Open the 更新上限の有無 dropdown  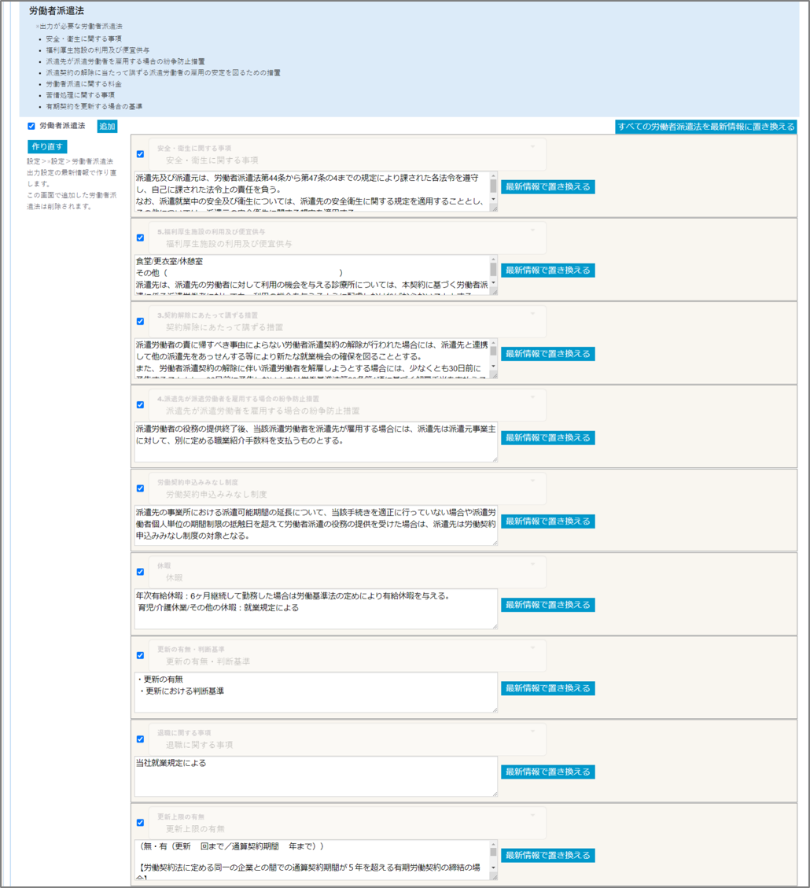[348, 823]
